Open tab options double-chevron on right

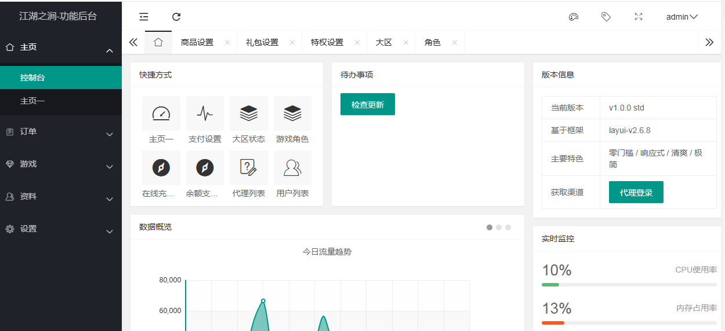pyautogui.click(x=709, y=42)
